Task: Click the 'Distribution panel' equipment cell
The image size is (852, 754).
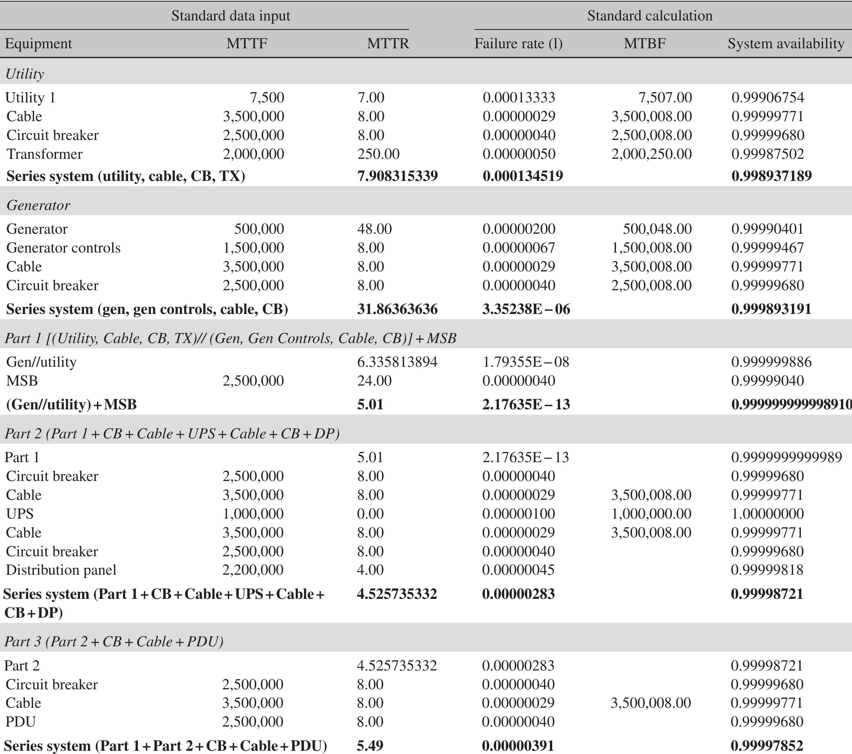Action: pos(58,569)
